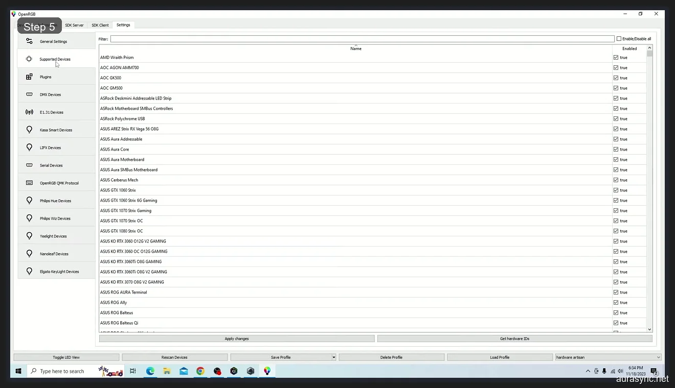
Task: Switch to the SDK Server tab
Action: pyautogui.click(x=74, y=25)
